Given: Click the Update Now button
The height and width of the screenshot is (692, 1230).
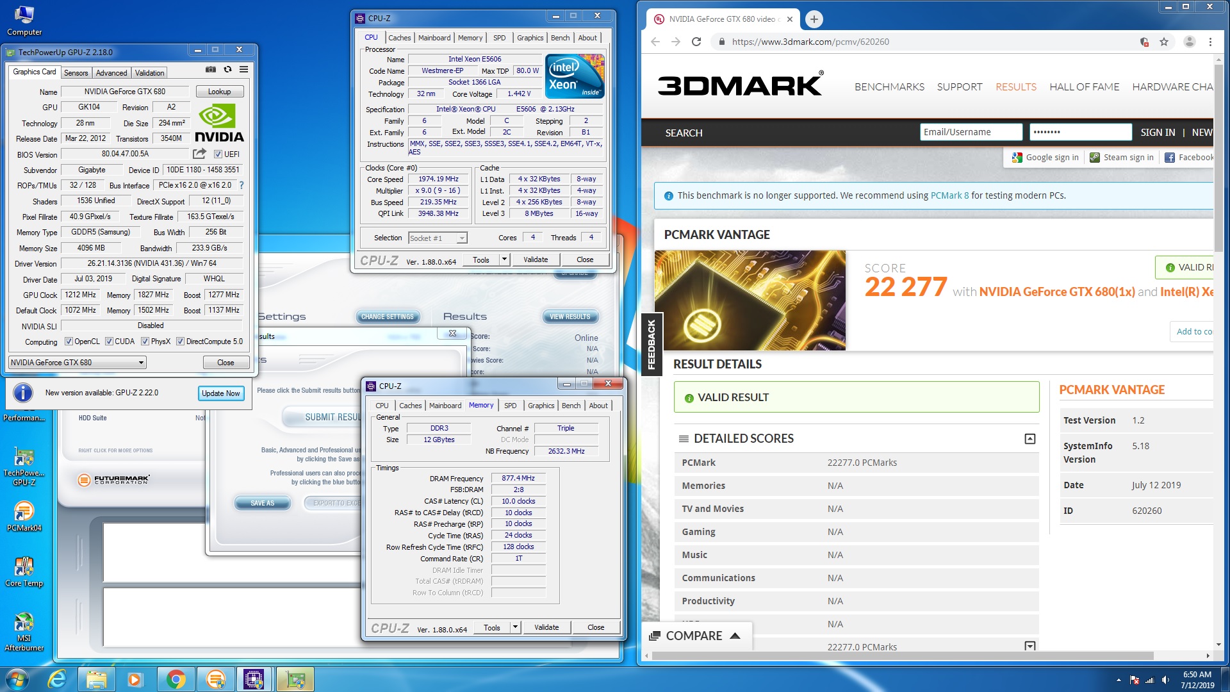Looking at the screenshot, I should click(220, 393).
